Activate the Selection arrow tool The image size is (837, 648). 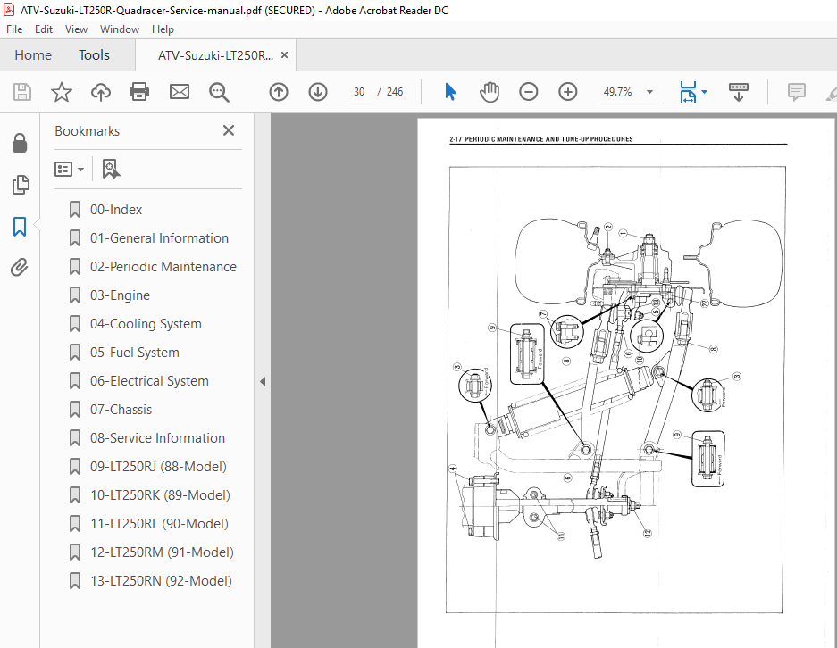[x=450, y=92]
